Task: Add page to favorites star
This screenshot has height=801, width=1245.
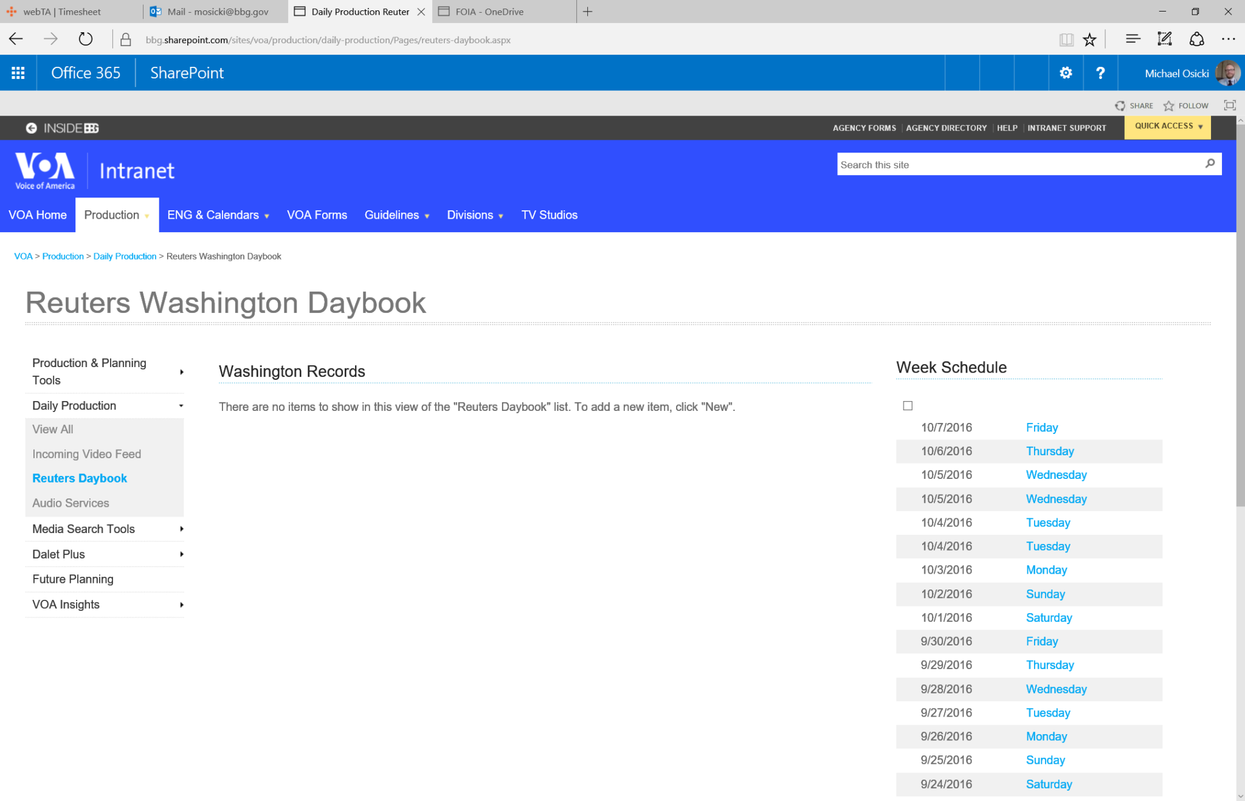Action: (1089, 40)
